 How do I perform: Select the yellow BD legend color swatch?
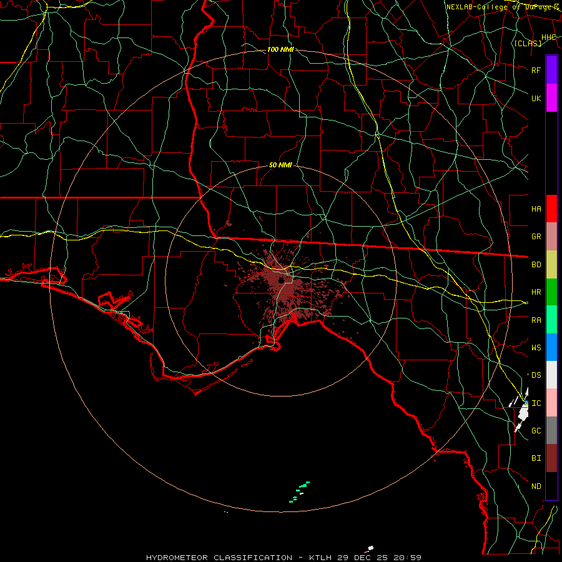pyautogui.click(x=551, y=265)
